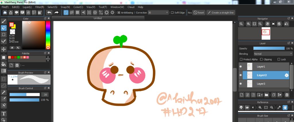Select the Eraser tool
The width and height of the screenshot is (294, 122).
[4, 28]
